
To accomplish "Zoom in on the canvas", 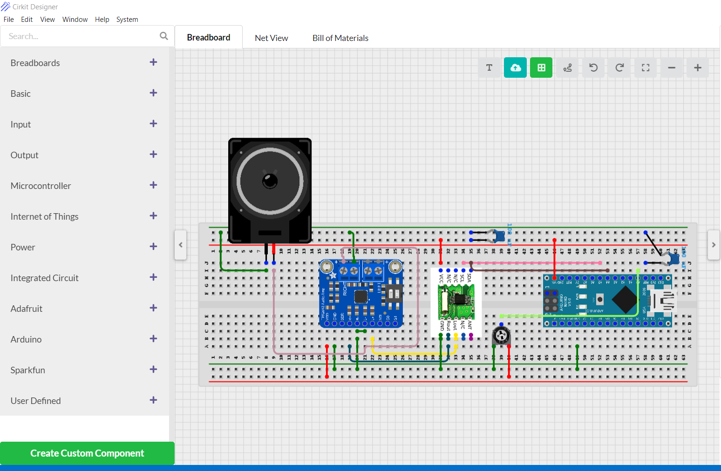I will click(x=697, y=67).
